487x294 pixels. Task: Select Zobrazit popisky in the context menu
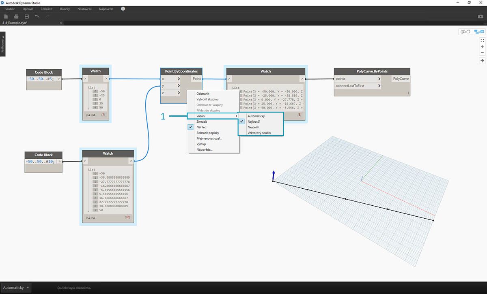(213, 133)
